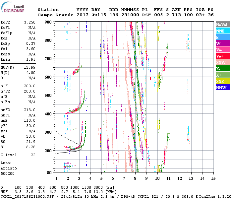Click the Artist5 auto-scaling label
This screenshot has height=199, width=232.
9,168
